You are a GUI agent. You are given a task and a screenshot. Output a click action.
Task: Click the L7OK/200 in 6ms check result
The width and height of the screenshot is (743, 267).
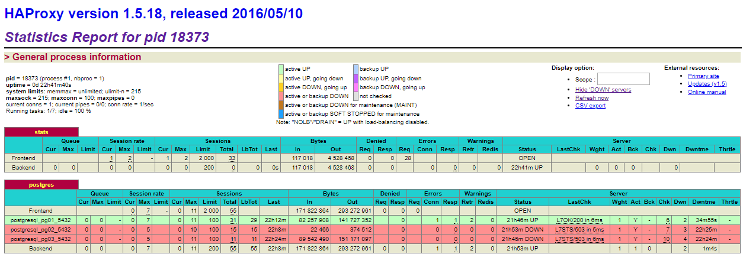[x=579, y=220]
